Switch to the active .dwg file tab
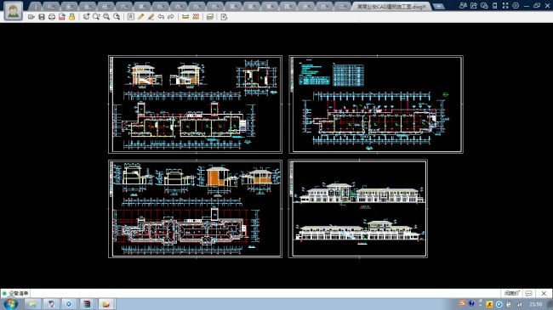The height and width of the screenshot is (310, 553). click(391, 6)
